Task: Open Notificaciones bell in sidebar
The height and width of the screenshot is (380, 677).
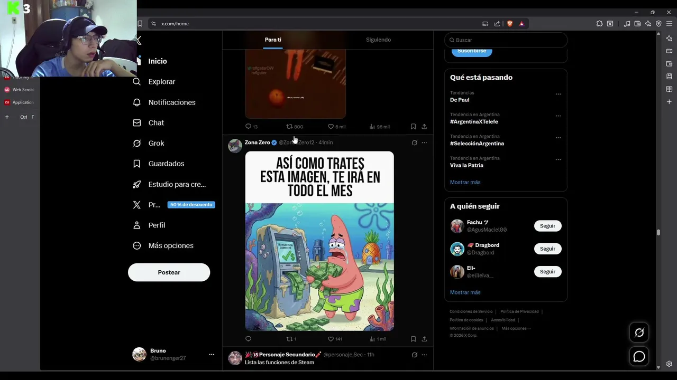Action: [x=171, y=102]
